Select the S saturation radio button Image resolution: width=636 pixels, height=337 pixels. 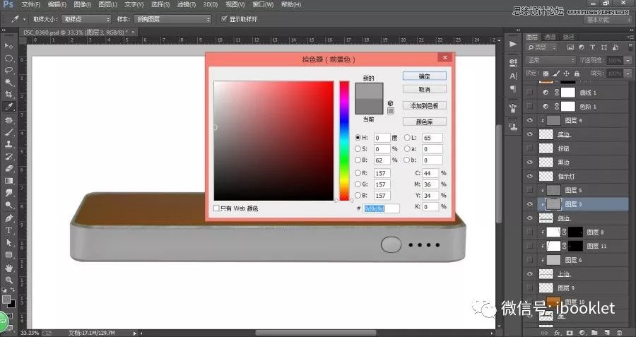point(358,149)
